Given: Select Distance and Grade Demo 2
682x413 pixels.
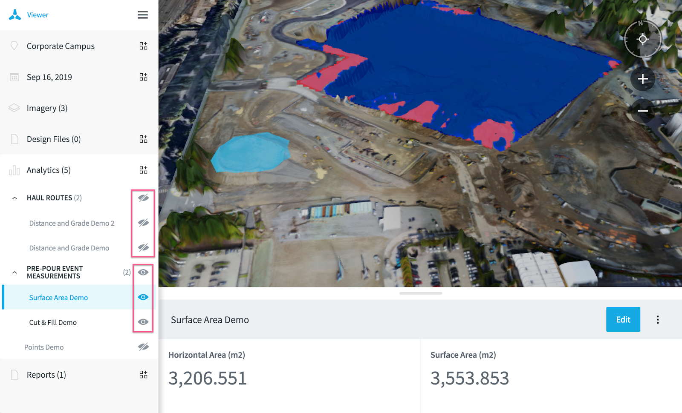Looking at the screenshot, I should 72,223.
